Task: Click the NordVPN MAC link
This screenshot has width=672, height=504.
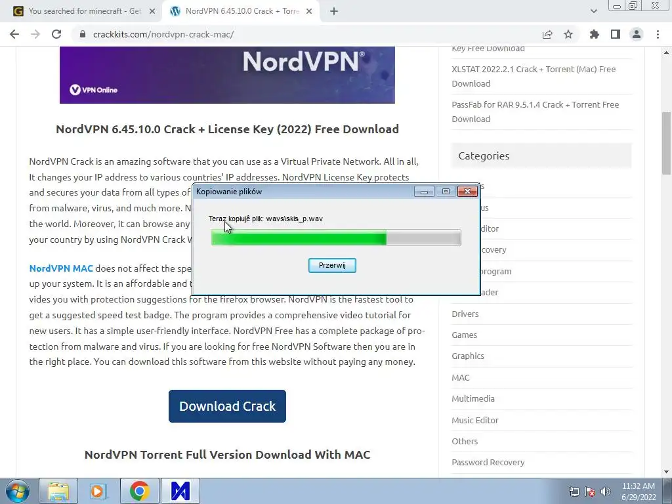Action: coord(61,268)
